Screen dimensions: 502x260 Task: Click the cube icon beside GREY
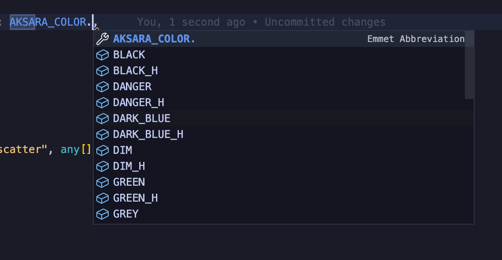[103, 214]
